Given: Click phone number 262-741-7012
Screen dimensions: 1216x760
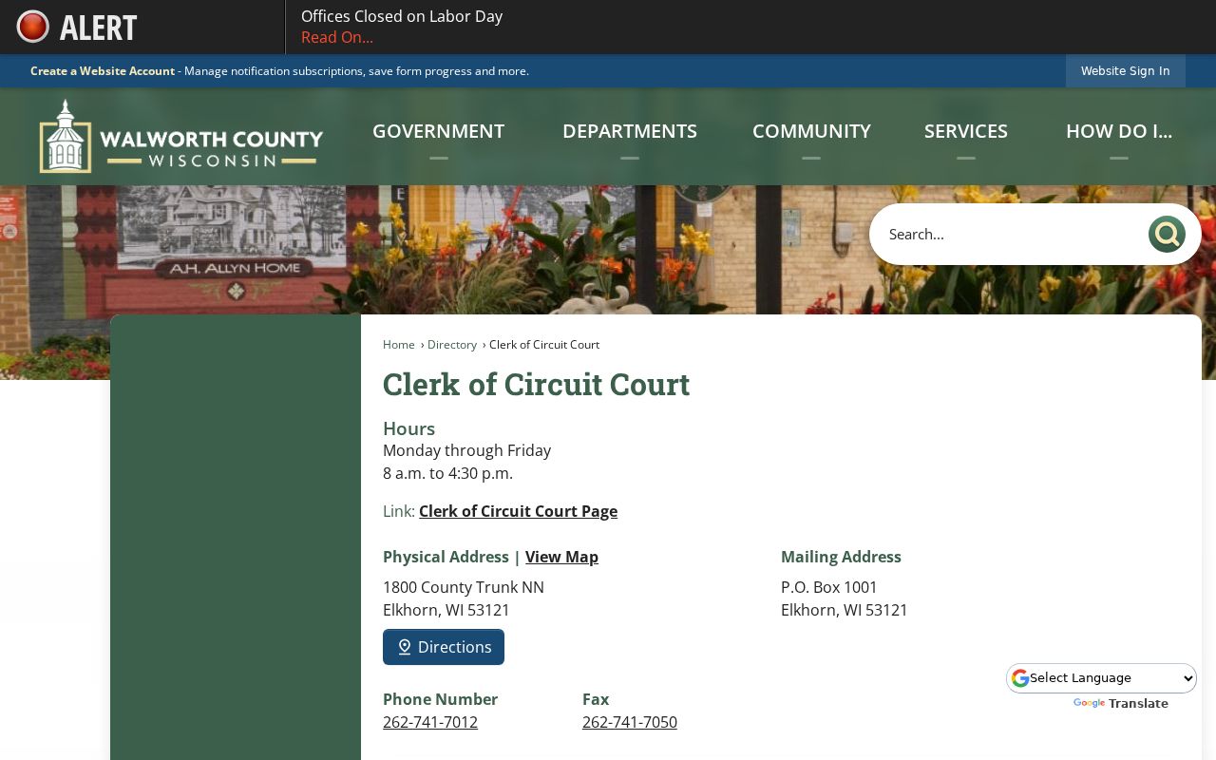Looking at the screenshot, I should tap(430, 722).
